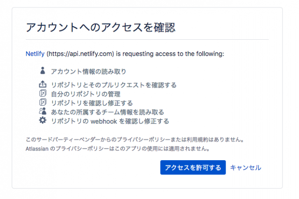Select the アカウント情報の読み取り permission text

89,71
